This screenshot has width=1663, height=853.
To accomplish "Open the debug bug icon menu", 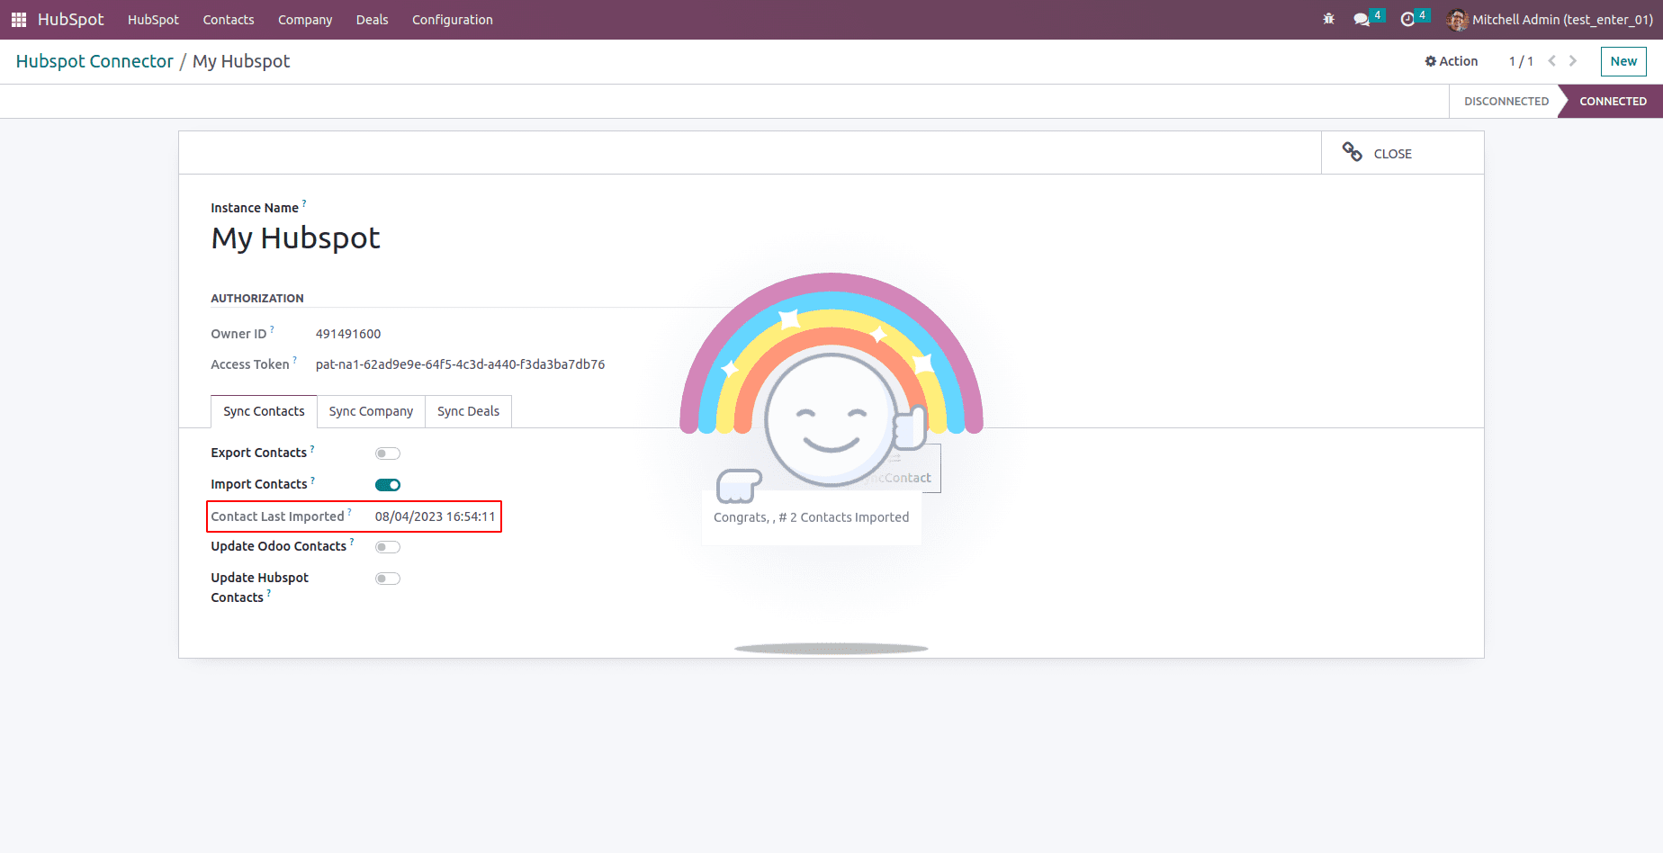I will pyautogui.click(x=1329, y=19).
